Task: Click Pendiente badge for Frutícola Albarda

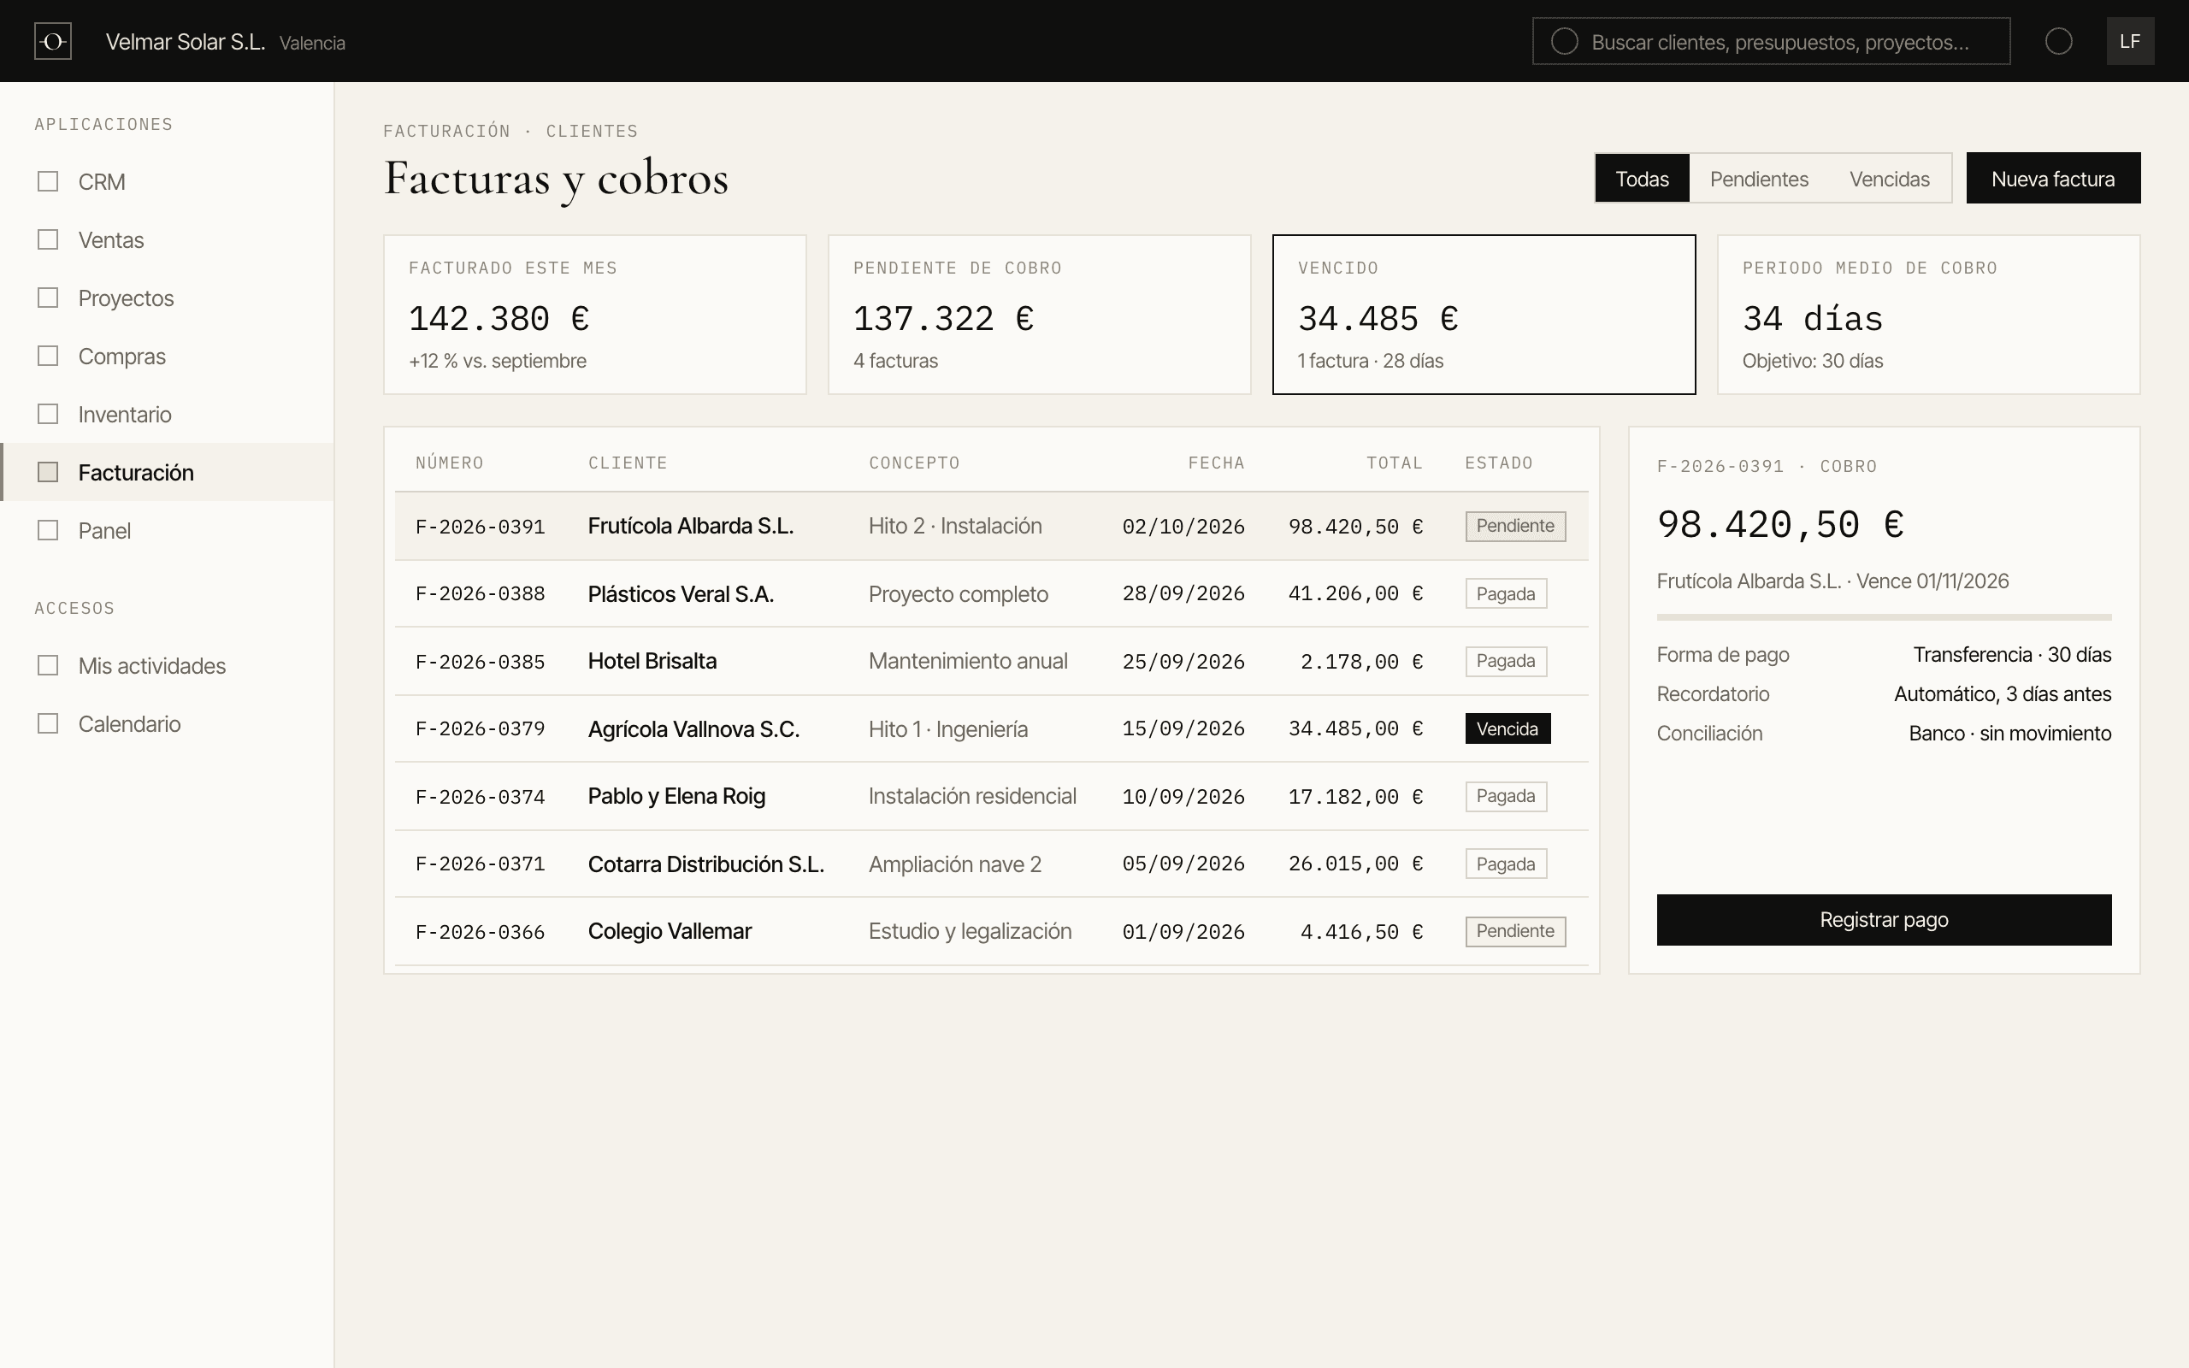Action: pyautogui.click(x=1515, y=526)
